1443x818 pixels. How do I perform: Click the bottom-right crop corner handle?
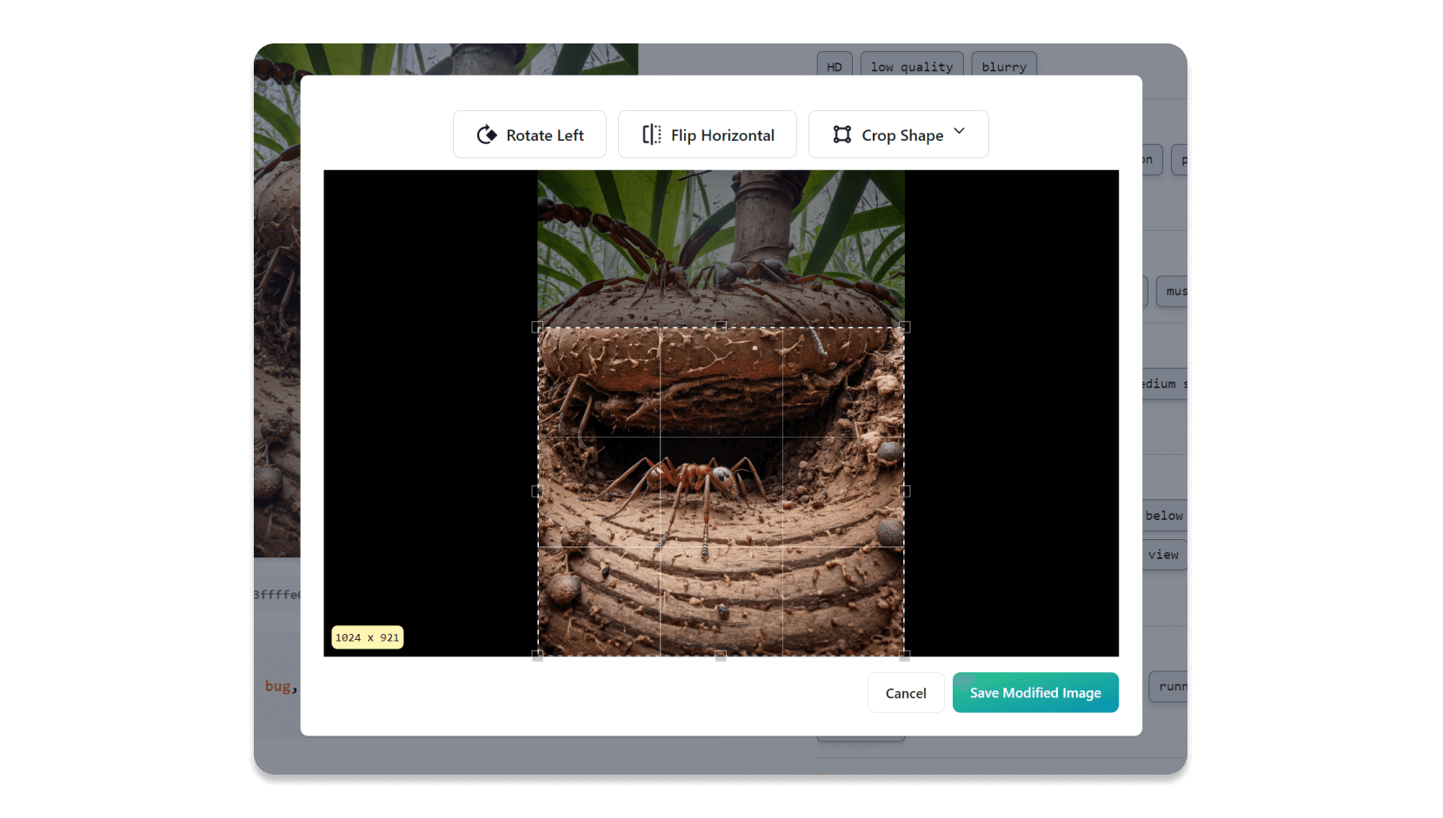pyautogui.click(x=904, y=655)
